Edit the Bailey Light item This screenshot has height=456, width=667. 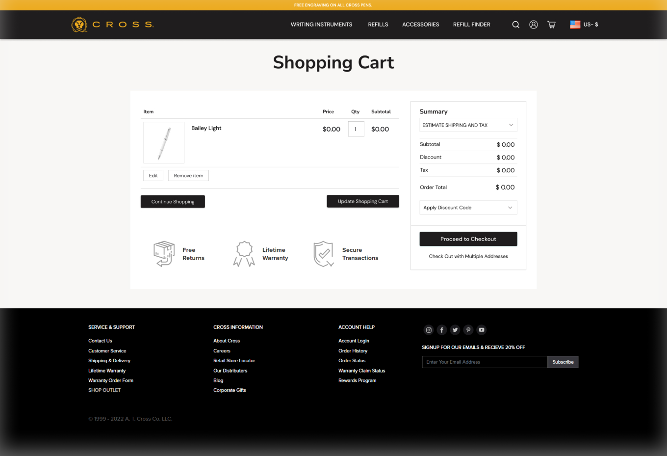coord(154,176)
